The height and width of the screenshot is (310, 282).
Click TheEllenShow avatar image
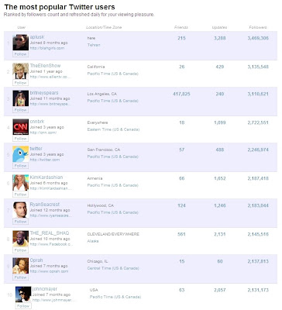(x=21, y=71)
